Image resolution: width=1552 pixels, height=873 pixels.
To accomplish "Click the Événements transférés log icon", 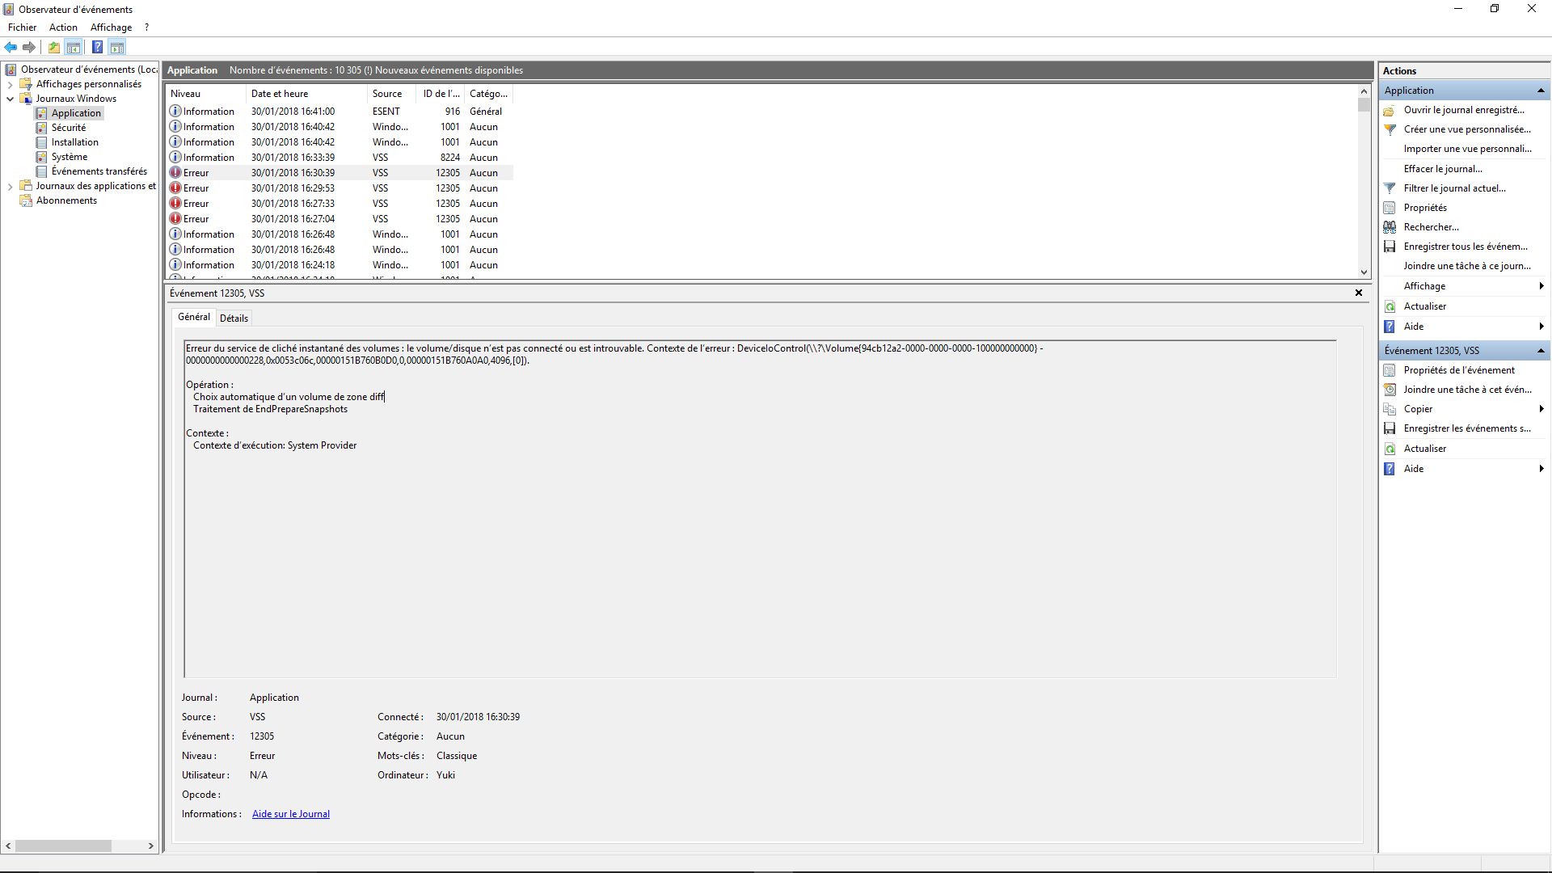I will (42, 171).
